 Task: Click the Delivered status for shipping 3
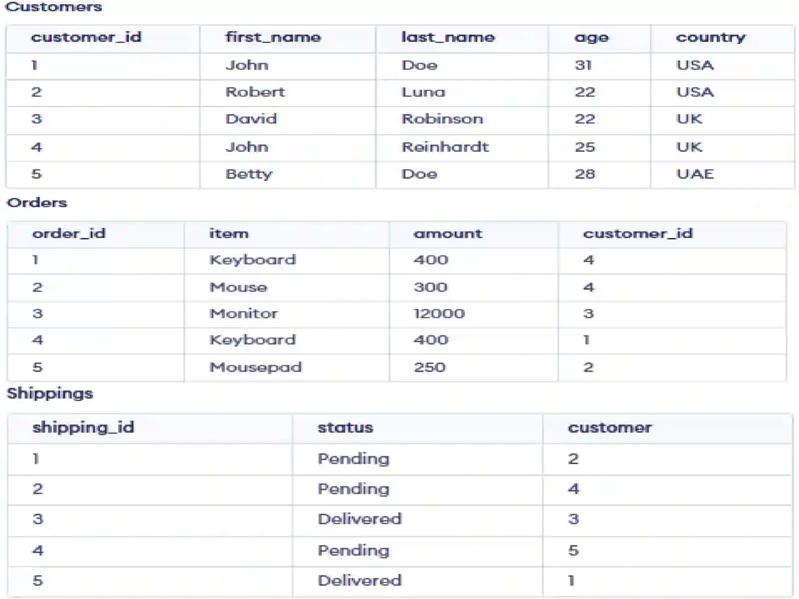(x=360, y=519)
